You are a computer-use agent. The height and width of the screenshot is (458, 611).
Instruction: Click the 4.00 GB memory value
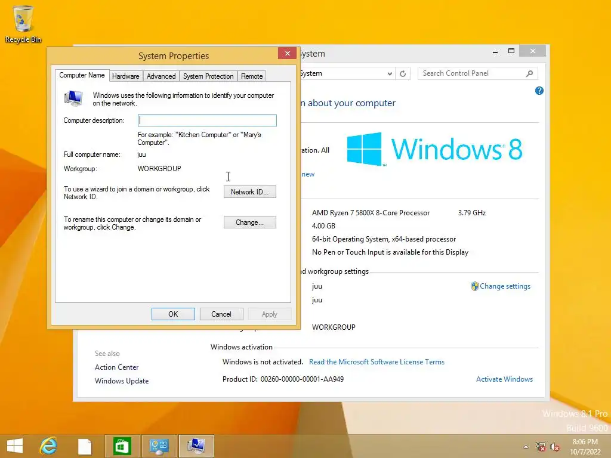pos(323,226)
